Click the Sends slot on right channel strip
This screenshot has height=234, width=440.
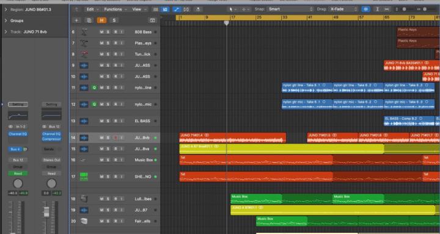tap(49, 149)
